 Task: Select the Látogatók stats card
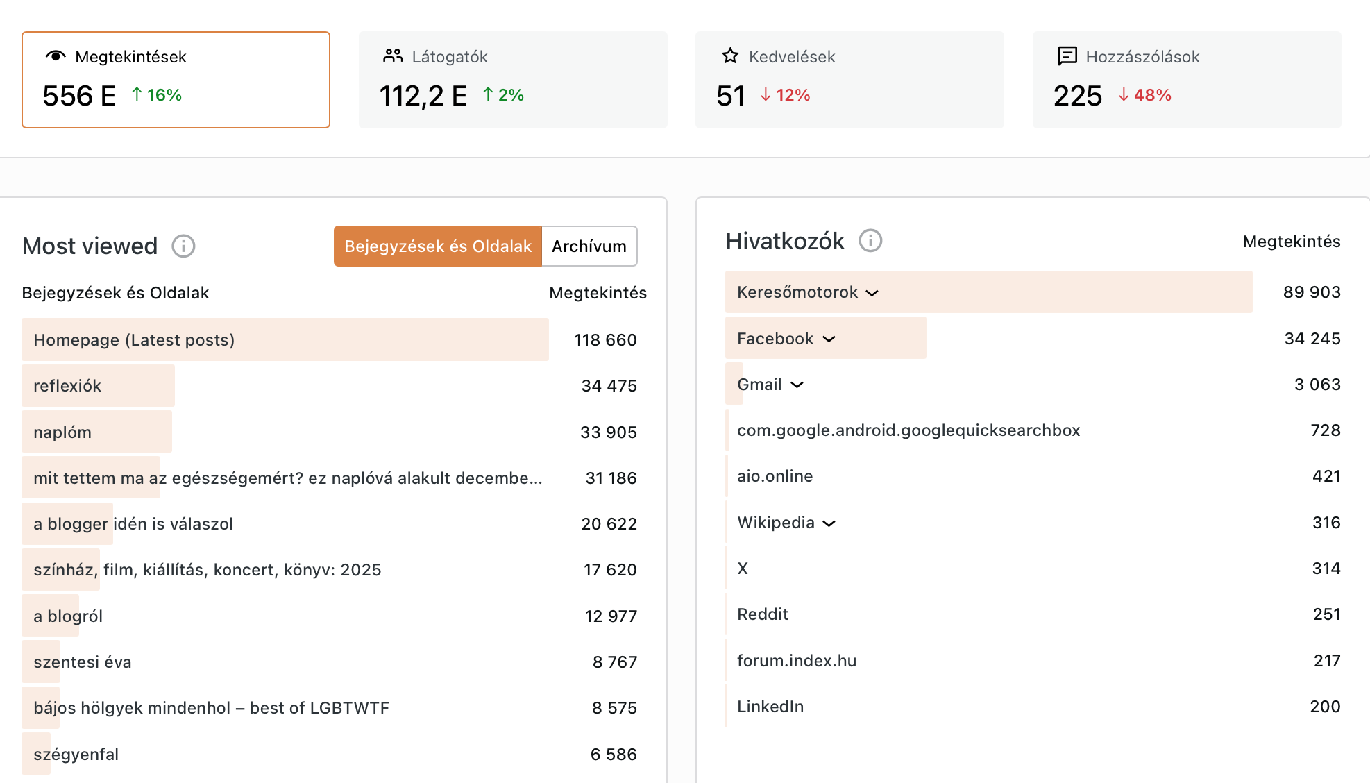513,80
